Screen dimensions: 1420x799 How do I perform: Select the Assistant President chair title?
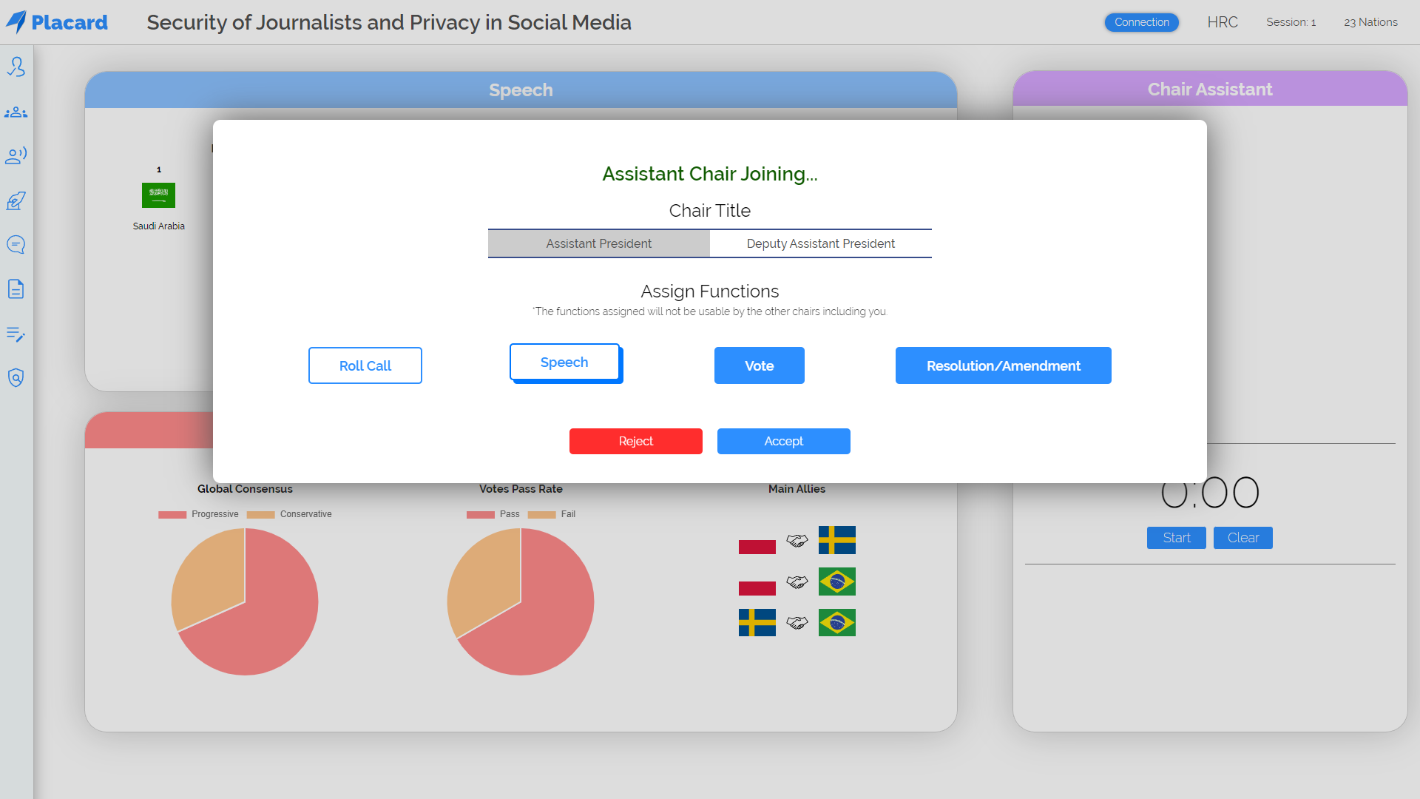tap(599, 243)
